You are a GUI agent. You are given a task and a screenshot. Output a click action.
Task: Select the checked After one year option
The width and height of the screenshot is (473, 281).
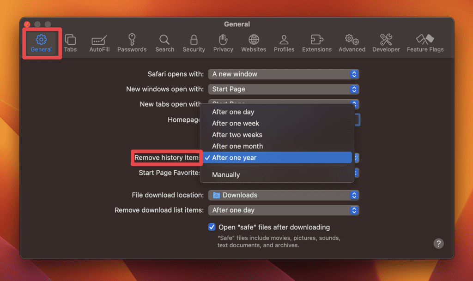click(277, 157)
